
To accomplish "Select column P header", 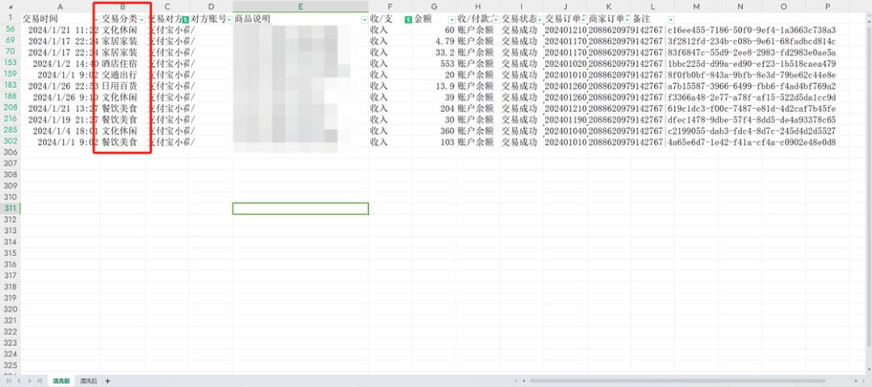I will (828, 6).
